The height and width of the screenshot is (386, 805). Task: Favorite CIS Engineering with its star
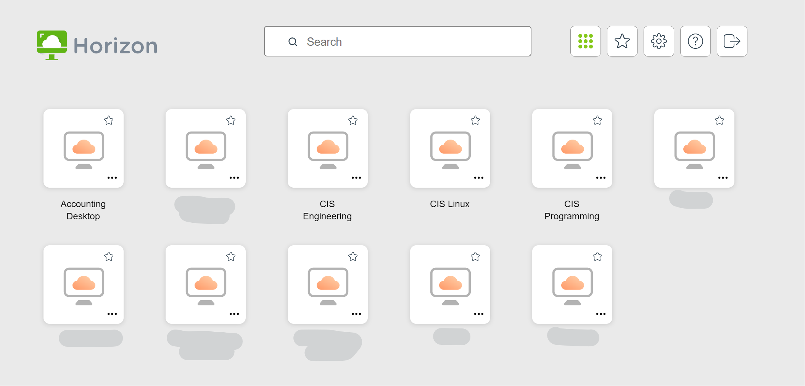click(x=353, y=121)
